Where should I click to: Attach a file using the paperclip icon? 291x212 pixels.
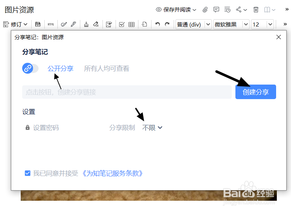click(205, 10)
